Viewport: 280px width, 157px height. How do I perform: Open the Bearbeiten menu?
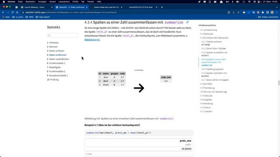30,2
